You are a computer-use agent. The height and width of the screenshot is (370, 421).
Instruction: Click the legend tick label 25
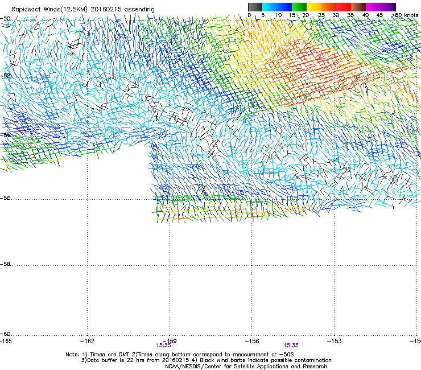coord(321,15)
